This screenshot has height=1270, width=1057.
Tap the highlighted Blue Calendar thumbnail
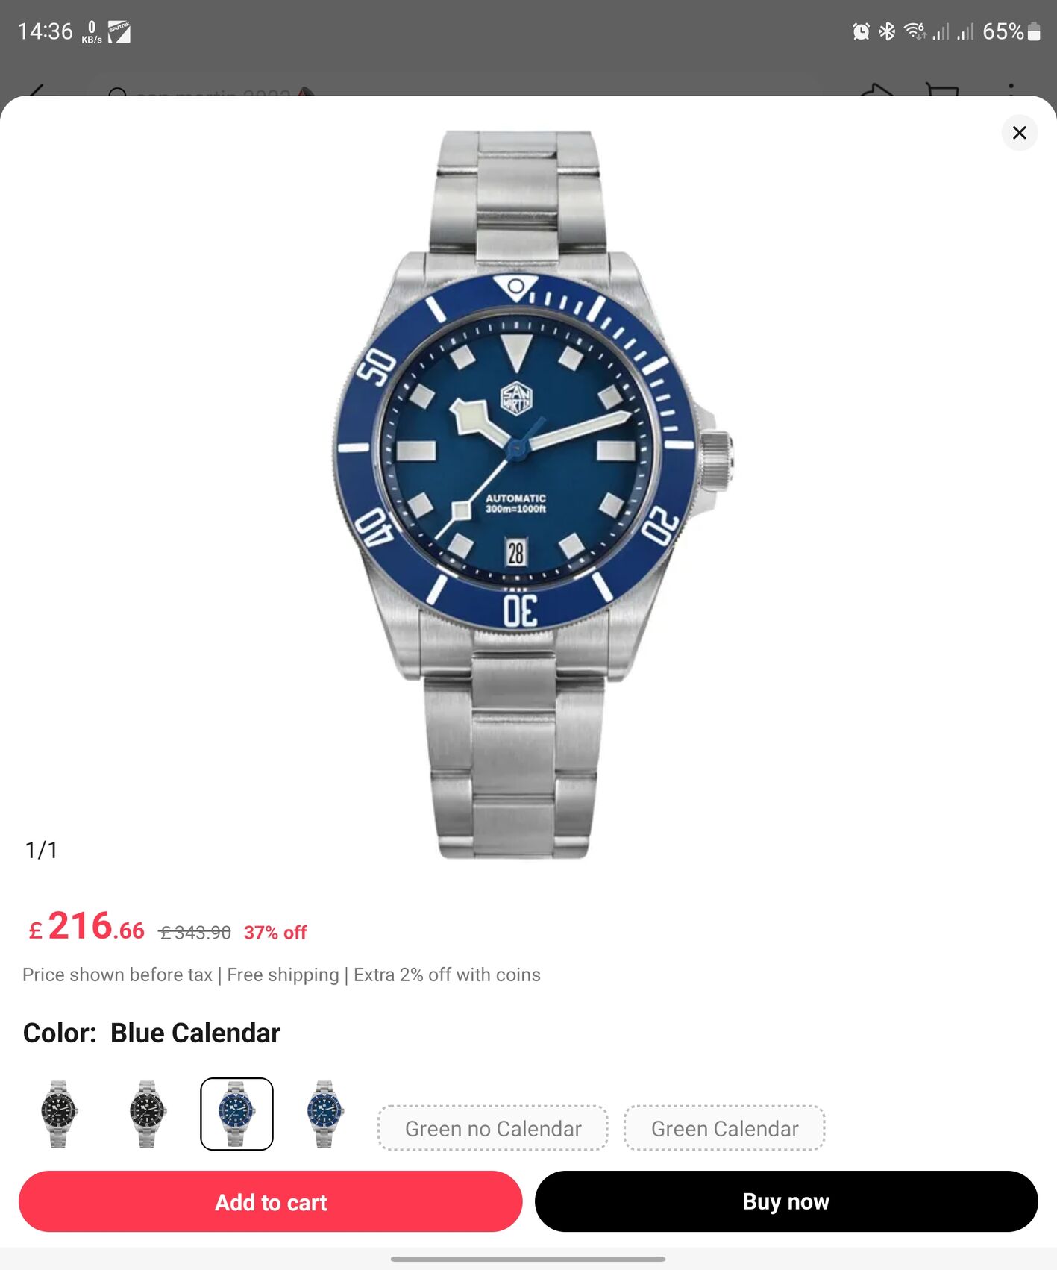(236, 1114)
